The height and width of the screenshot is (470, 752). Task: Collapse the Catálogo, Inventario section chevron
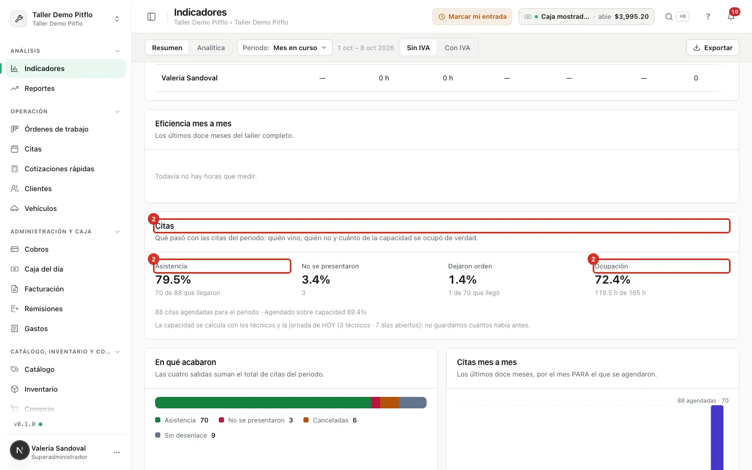tap(118, 352)
